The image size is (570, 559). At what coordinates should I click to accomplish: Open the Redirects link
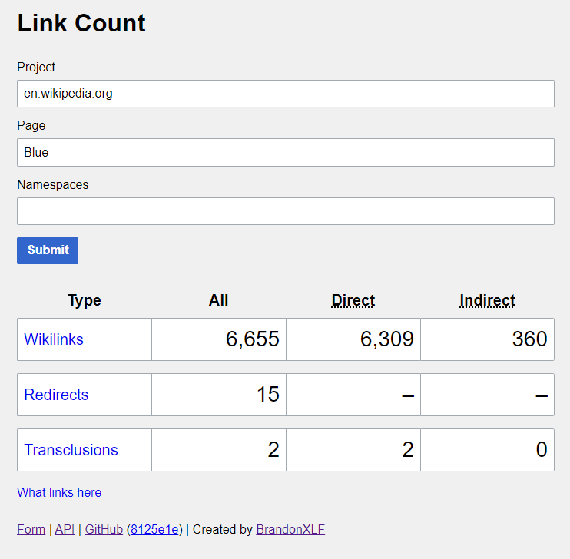(x=56, y=395)
